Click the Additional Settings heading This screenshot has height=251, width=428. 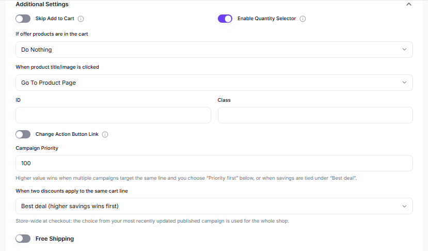(42, 4)
